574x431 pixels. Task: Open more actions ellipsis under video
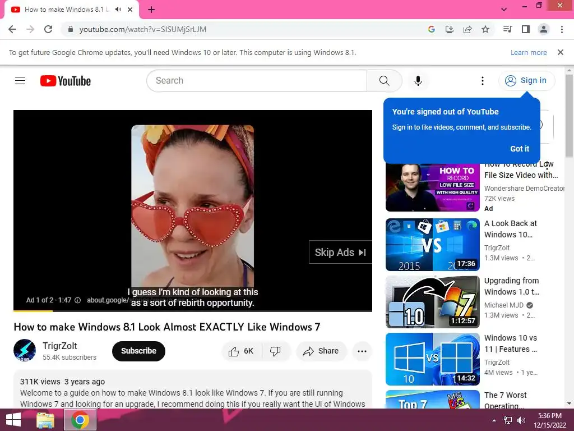coord(362,351)
